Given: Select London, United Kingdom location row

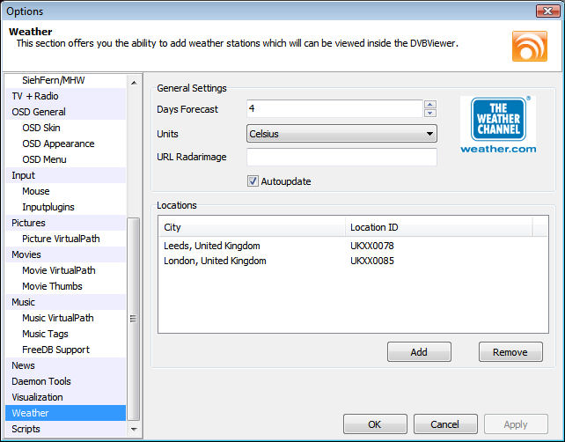Looking at the screenshot, I should 215,261.
